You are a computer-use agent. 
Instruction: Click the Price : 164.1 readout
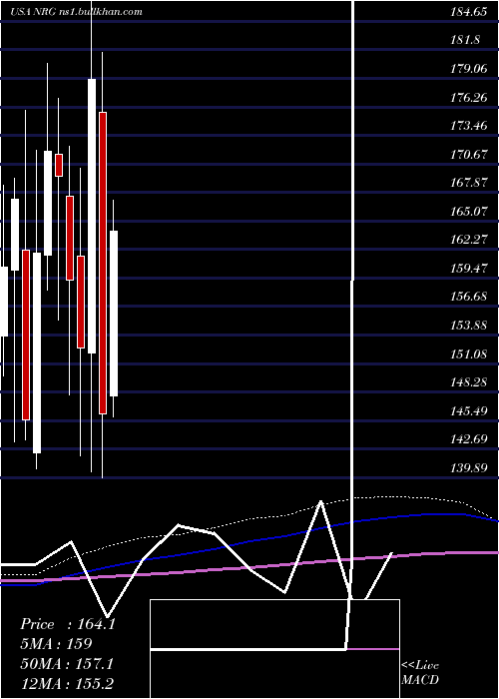coord(68,624)
